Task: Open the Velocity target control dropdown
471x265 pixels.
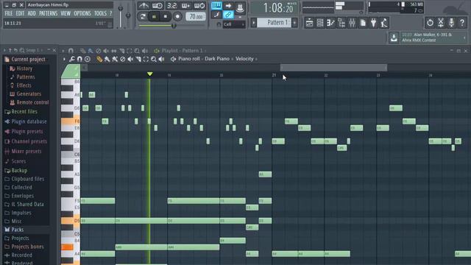Action: tap(247, 59)
